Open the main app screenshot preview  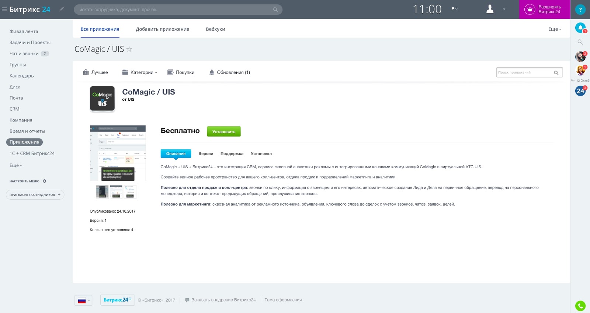click(118, 153)
